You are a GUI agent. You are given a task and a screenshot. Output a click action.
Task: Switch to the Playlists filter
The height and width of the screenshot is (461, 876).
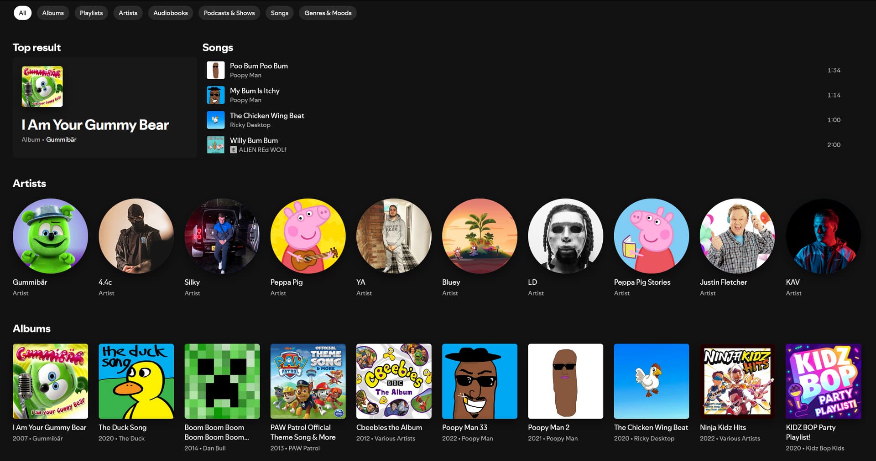tap(91, 13)
